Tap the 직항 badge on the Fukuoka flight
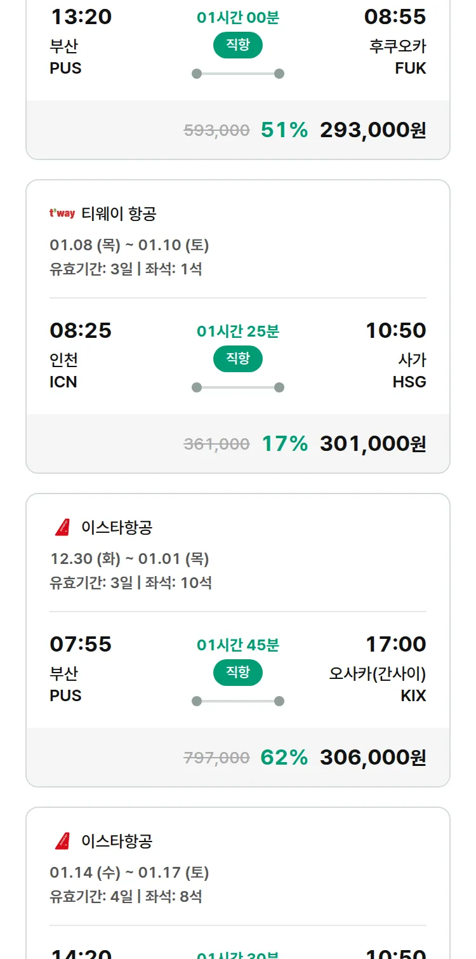This screenshot has height=959, width=476. pos(238,45)
